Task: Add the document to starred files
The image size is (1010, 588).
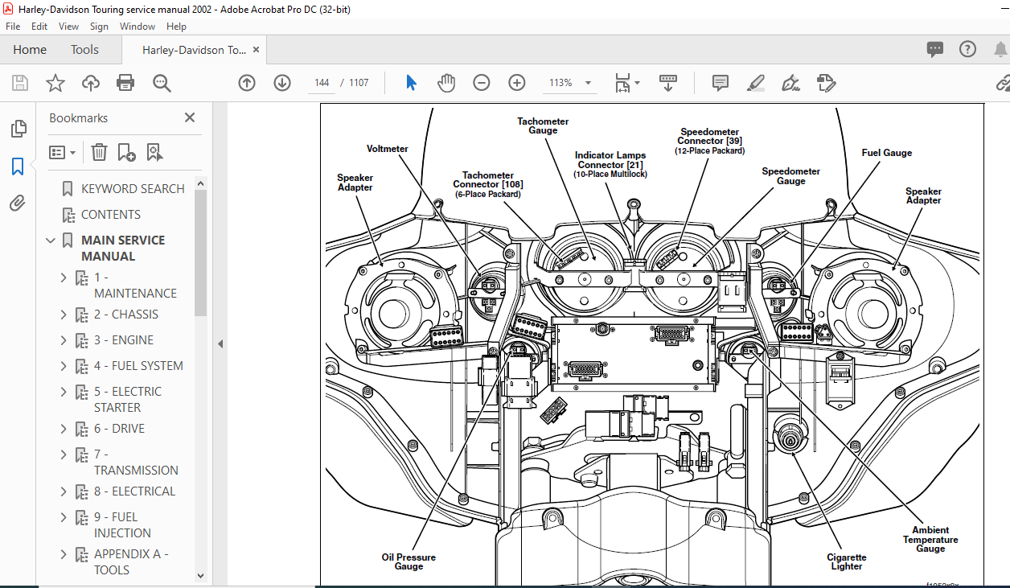Action: [55, 83]
